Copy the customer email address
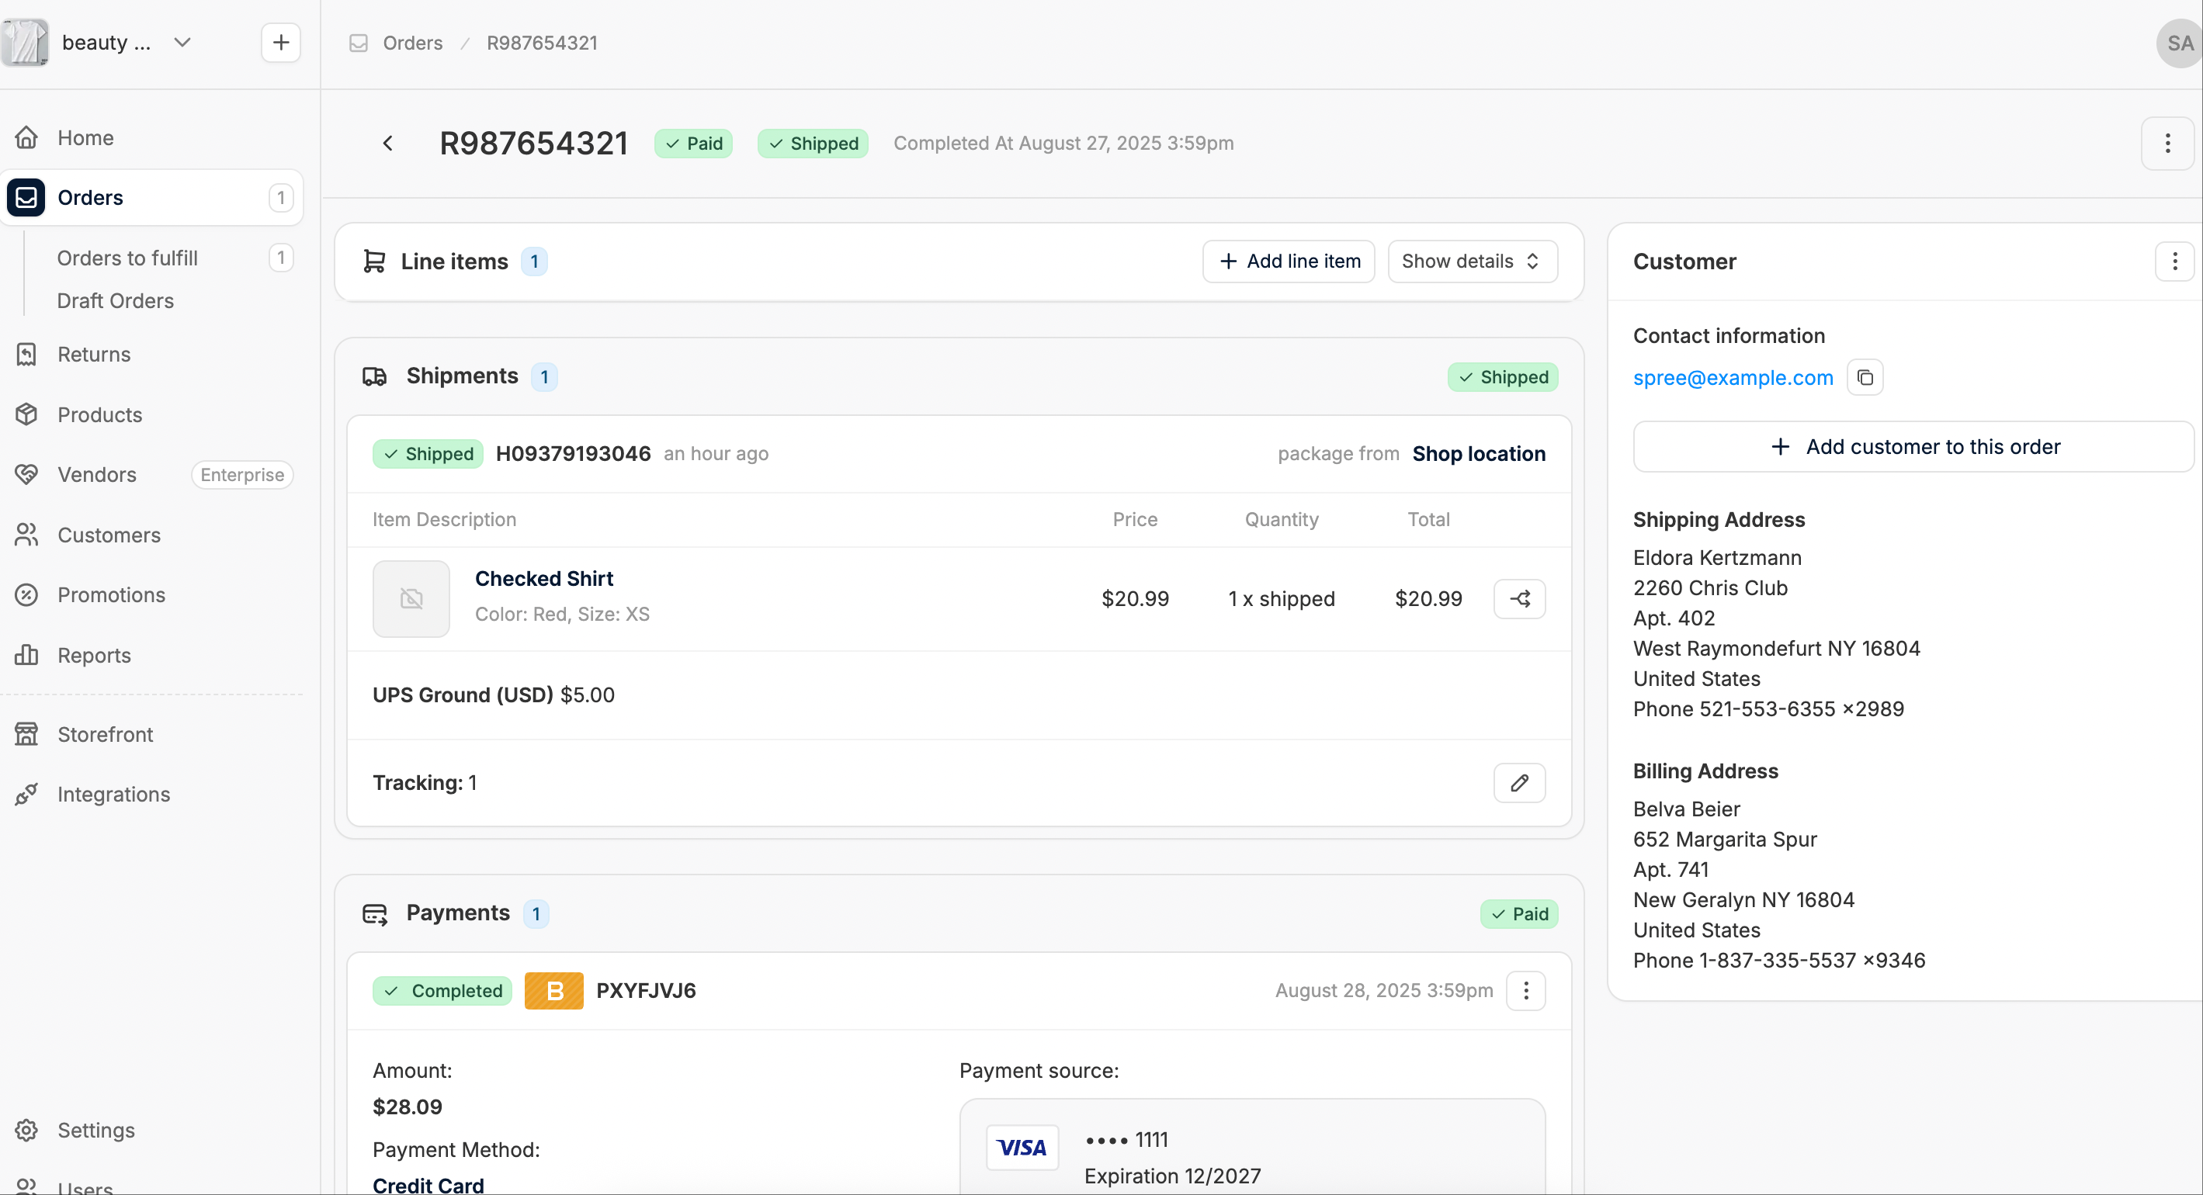Screen dimensions: 2203x1195 1865,377
